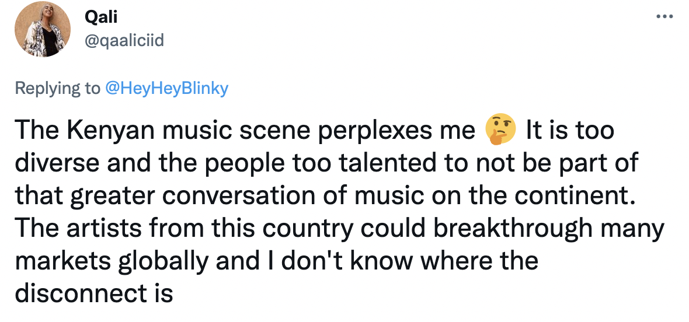Click the thinking face emoji in tweet
The height and width of the screenshot is (322, 689).
pyautogui.click(x=500, y=131)
